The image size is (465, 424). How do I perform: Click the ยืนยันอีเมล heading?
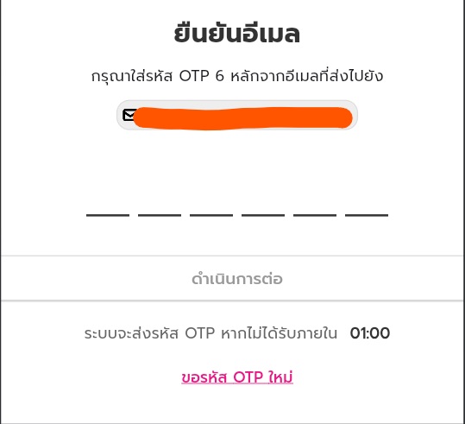(236, 33)
